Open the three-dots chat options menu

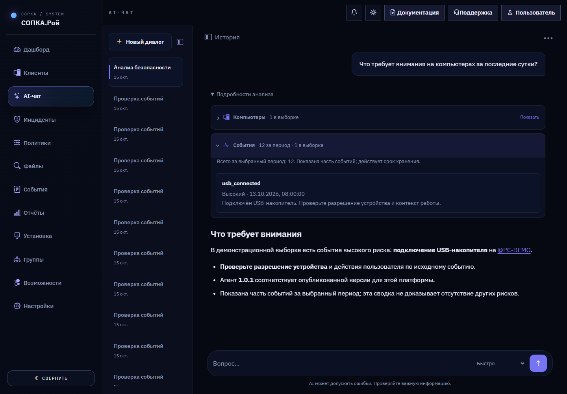coord(548,38)
